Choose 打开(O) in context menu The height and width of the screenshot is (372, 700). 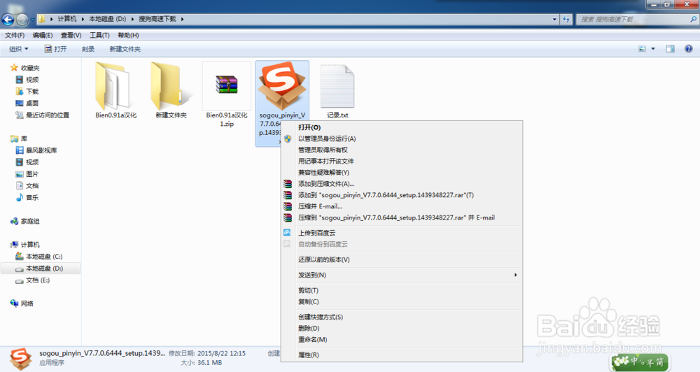[x=309, y=127]
